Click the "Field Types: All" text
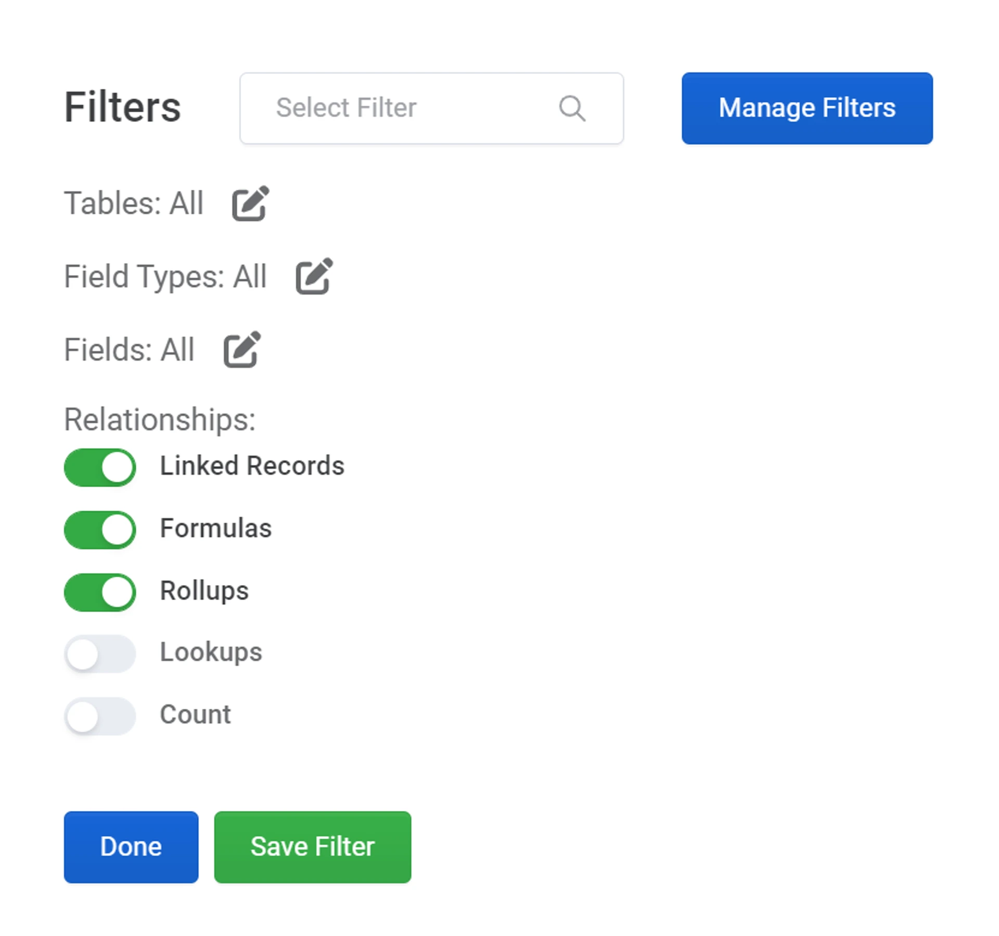Viewport: 999px width, 936px height. [165, 276]
